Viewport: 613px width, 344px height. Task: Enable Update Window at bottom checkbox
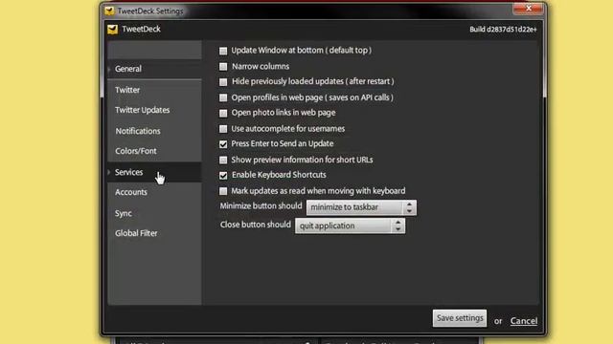point(223,51)
